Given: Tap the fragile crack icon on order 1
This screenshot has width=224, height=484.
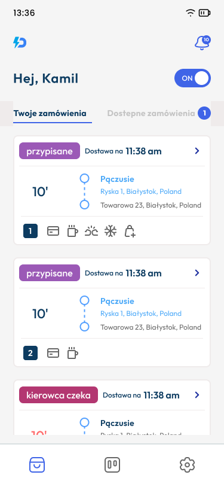Looking at the screenshot, I should point(91,231).
